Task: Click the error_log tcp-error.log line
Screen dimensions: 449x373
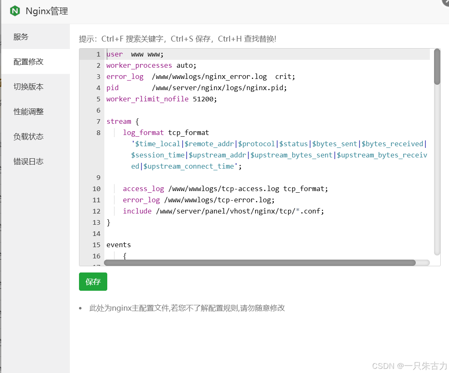Action: (x=199, y=200)
